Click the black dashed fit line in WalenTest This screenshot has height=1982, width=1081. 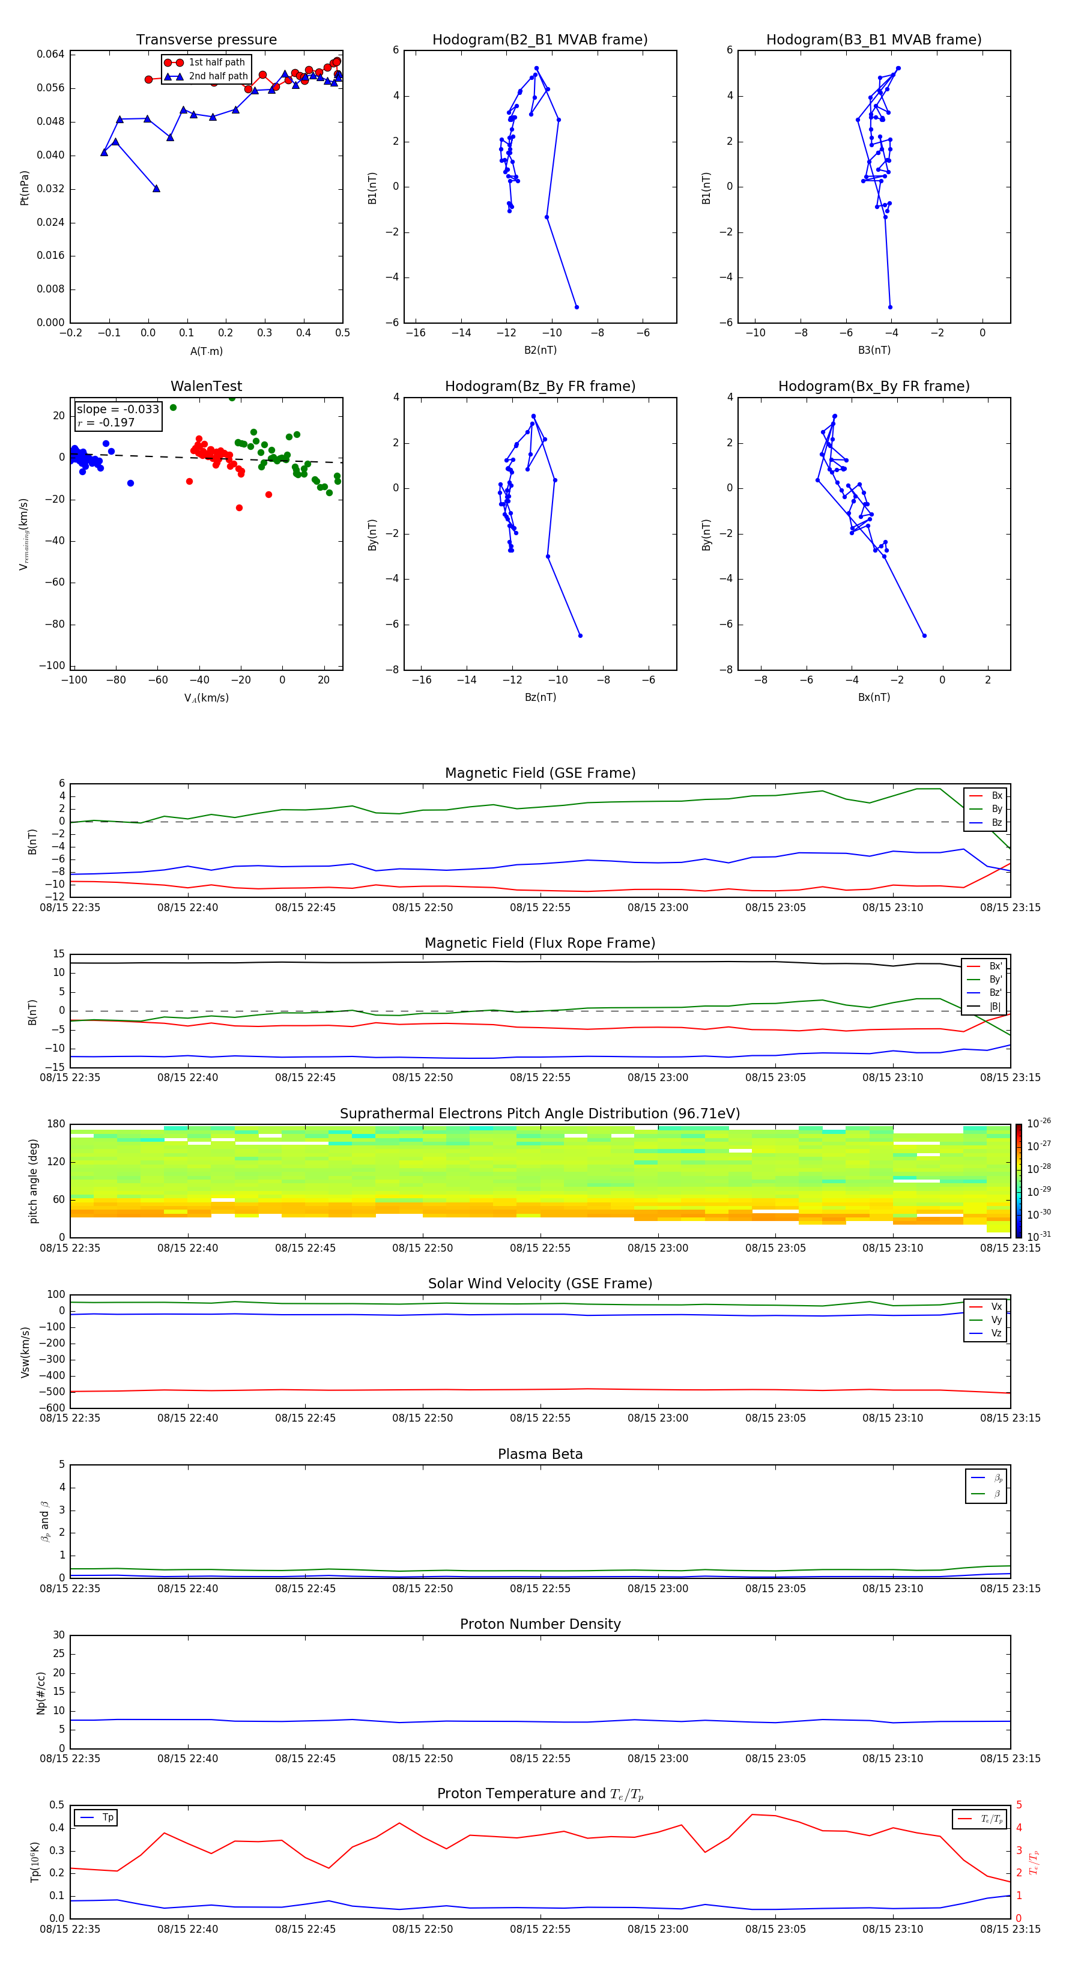point(206,458)
